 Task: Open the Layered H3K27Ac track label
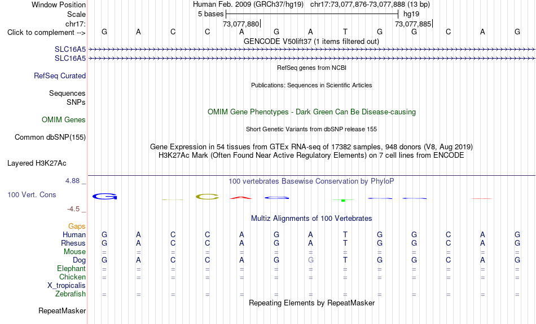click(x=37, y=163)
